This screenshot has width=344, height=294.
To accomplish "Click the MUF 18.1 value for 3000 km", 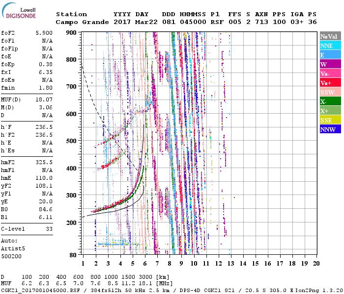I will (145, 284).
